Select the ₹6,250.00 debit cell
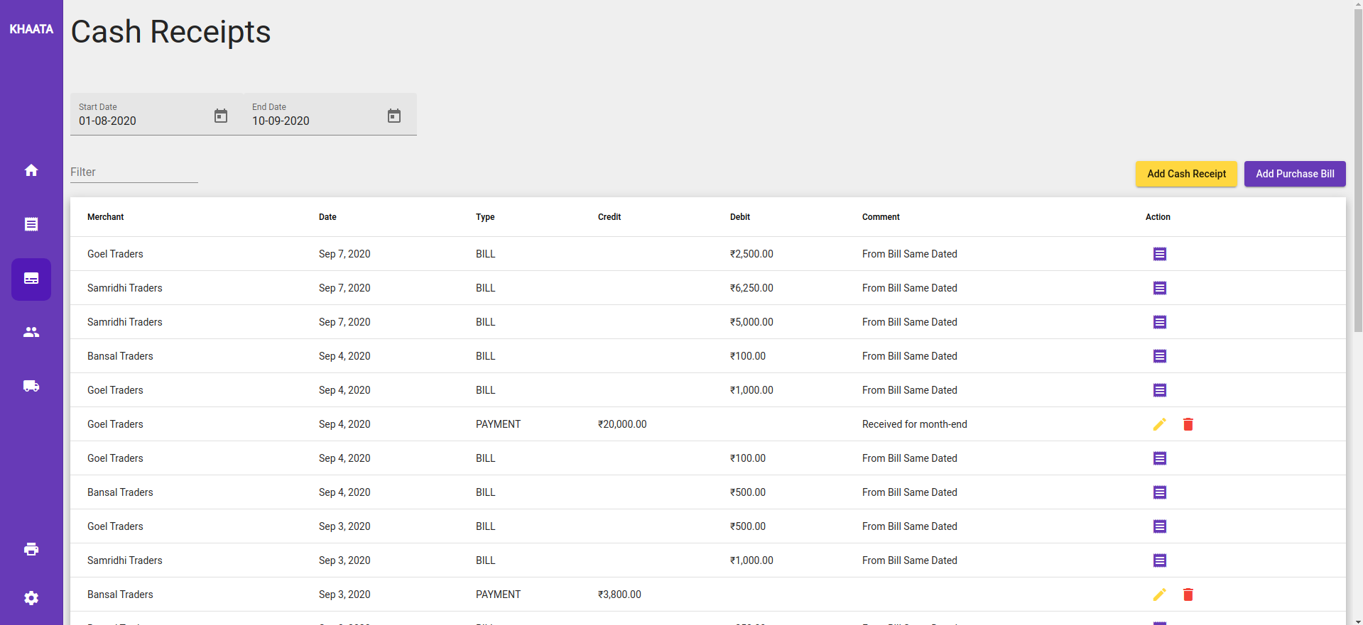 751,288
